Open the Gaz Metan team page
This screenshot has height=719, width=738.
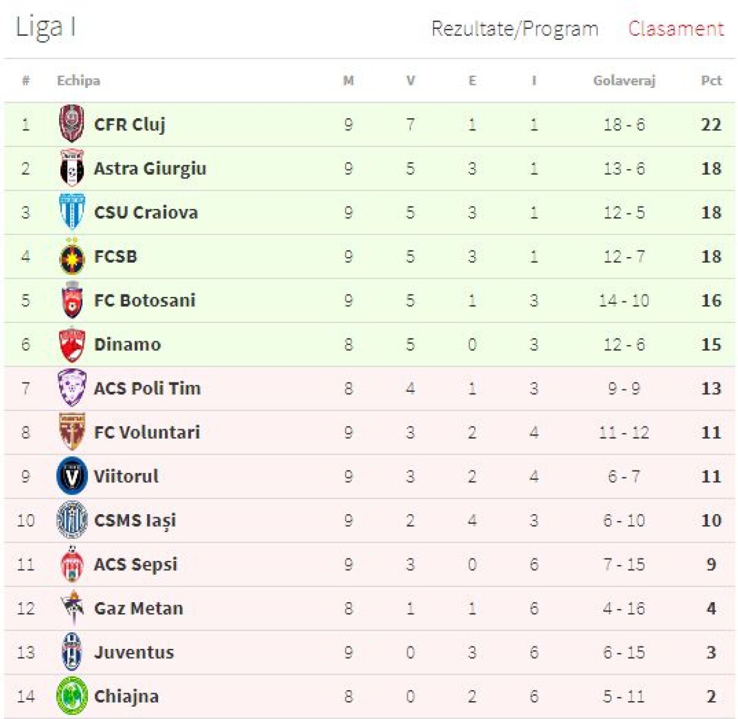(x=138, y=608)
